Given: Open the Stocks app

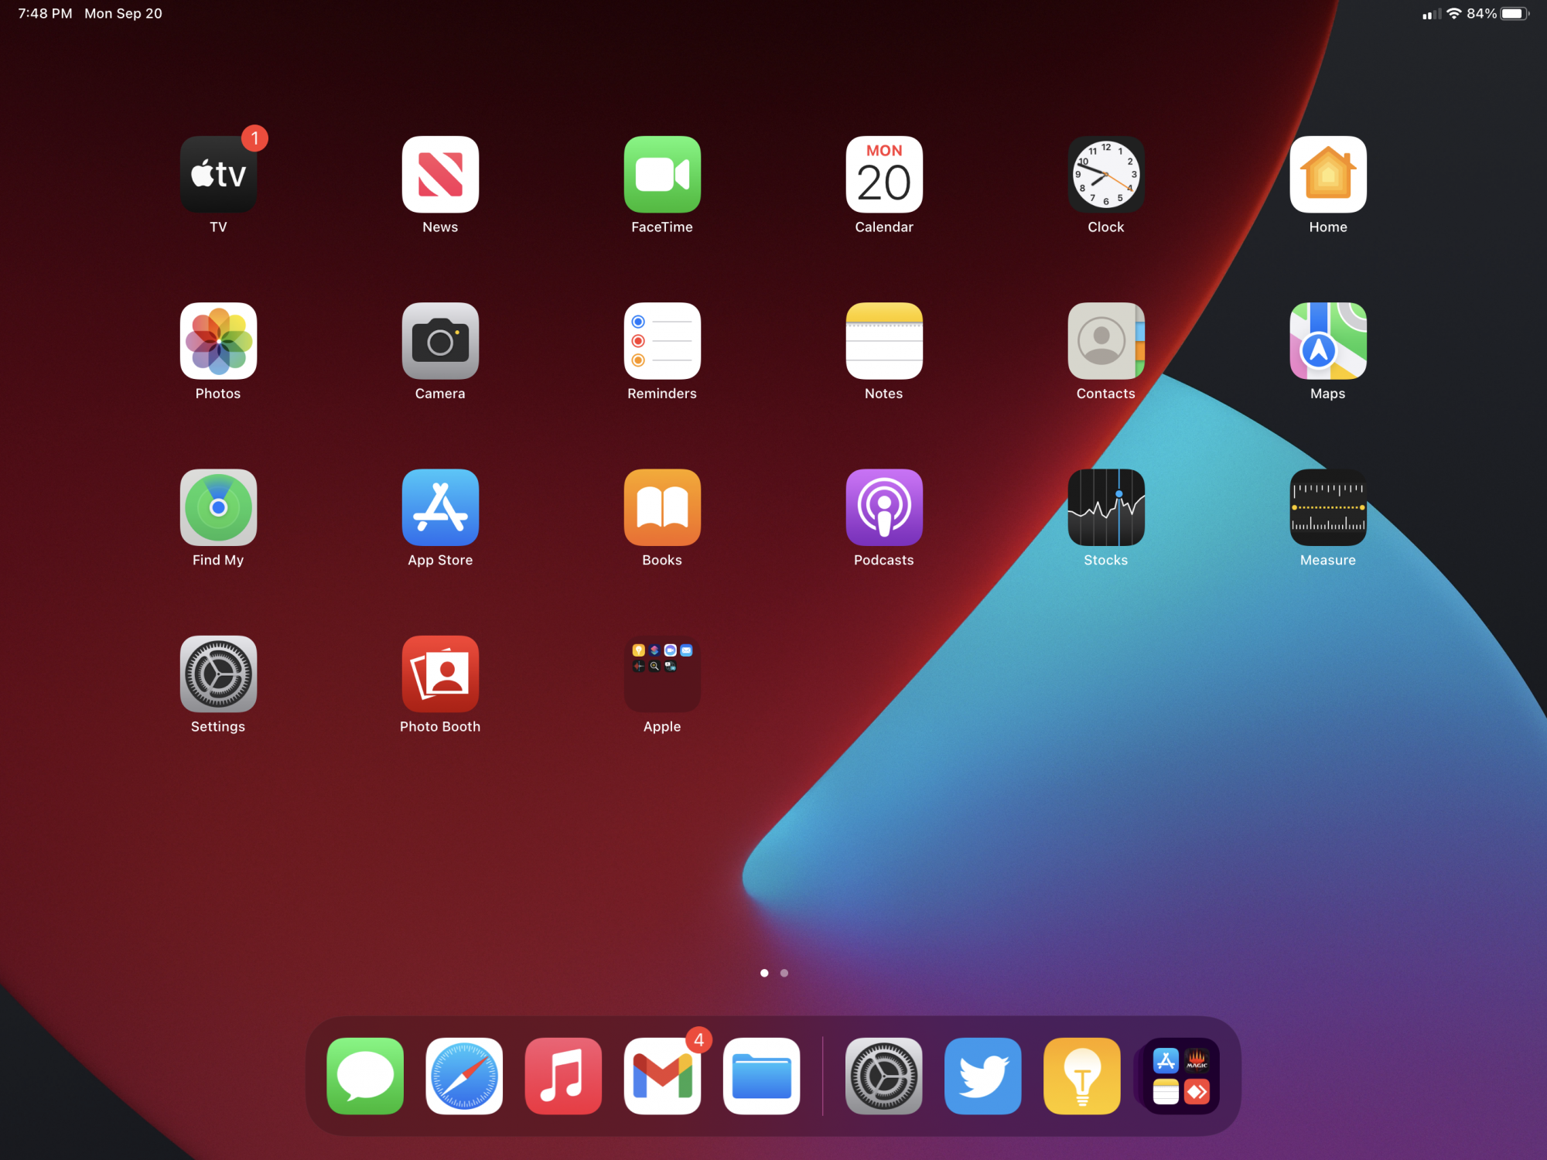Looking at the screenshot, I should (x=1105, y=507).
